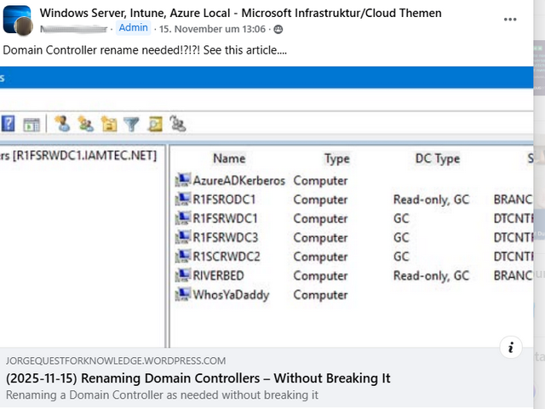
Task: Click the group avatar thumbnail
Action: click(x=16, y=20)
